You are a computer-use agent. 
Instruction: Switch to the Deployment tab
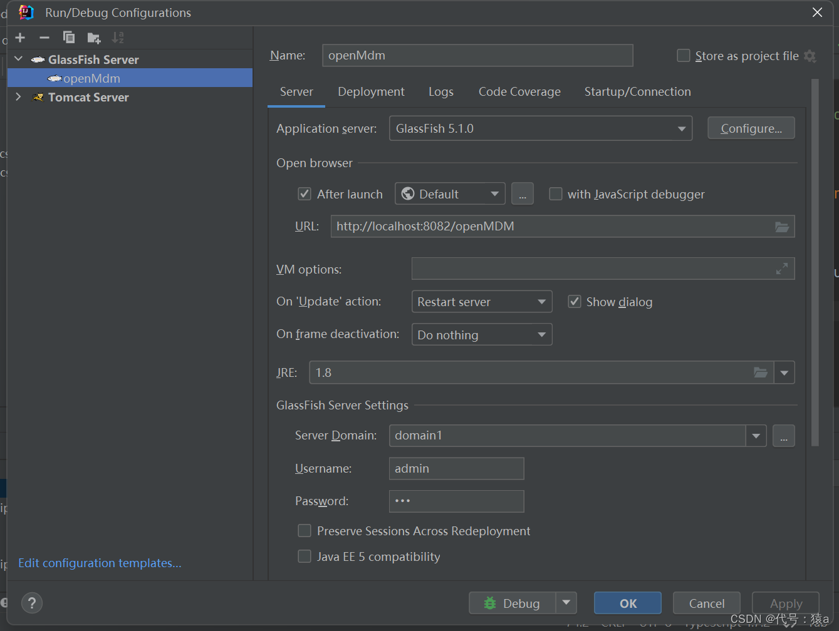[x=371, y=92]
